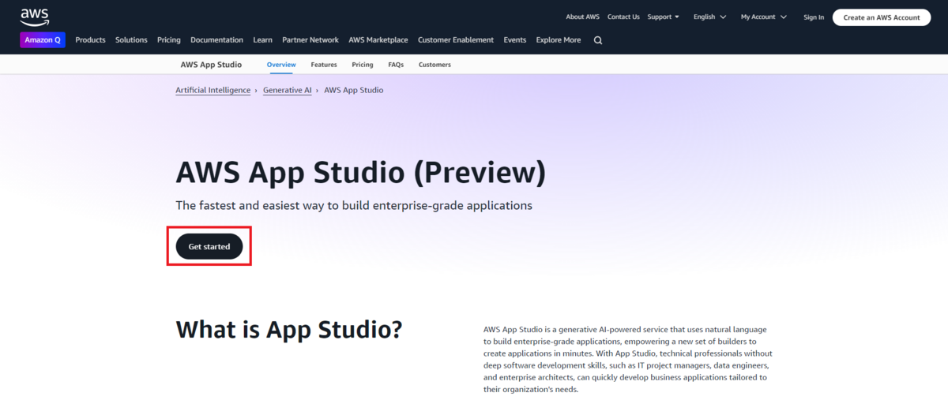Image resolution: width=948 pixels, height=415 pixels.
Task: Open the Amazon Q button
Action: (43, 40)
